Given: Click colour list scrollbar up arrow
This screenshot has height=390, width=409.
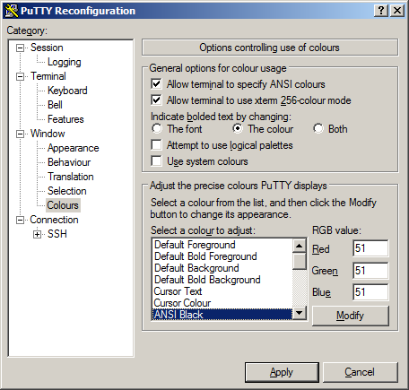Looking at the screenshot, I should click(x=300, y=246).
